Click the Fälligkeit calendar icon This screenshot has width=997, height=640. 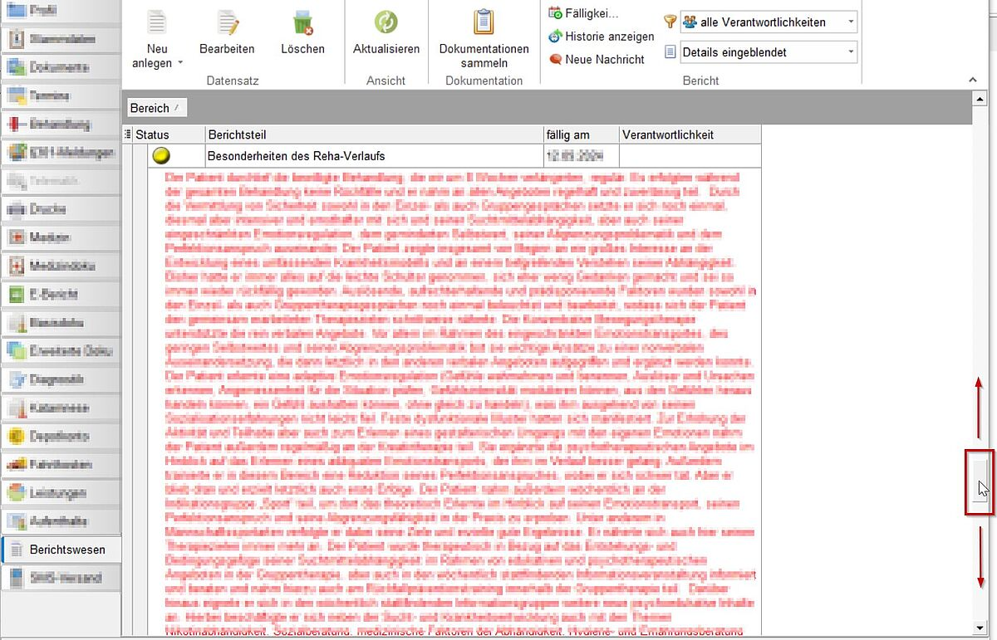coord(556,13)
